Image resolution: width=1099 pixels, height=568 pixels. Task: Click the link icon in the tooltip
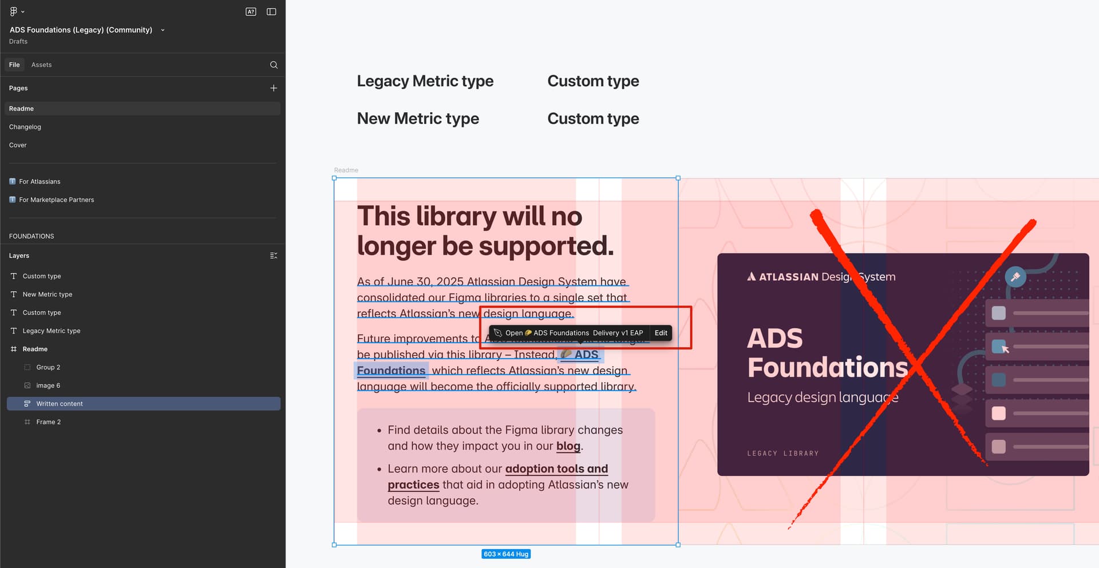click(497, 333)
